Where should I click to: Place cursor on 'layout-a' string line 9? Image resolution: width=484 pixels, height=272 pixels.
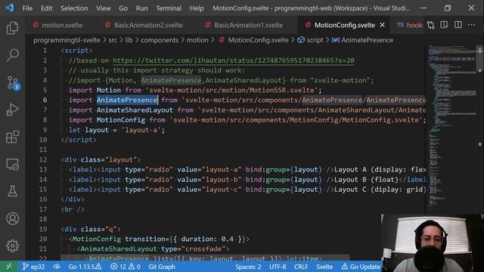coord(141,130)
